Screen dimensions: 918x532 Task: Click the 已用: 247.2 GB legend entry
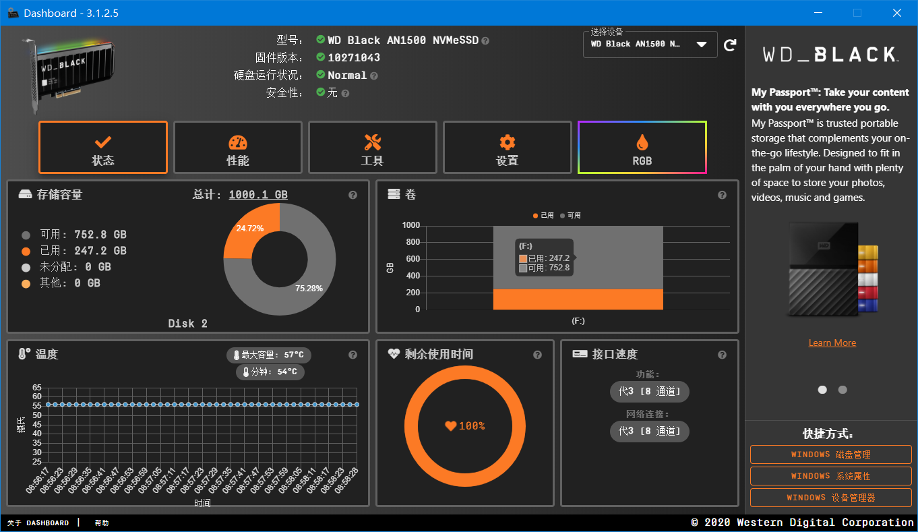tap(74, 251)
